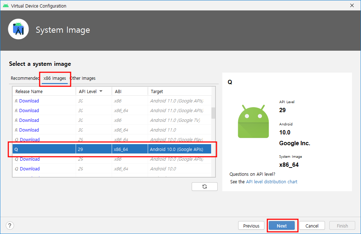Sort by API Level column arrow
361x234 pixels.
coord(101,91)
